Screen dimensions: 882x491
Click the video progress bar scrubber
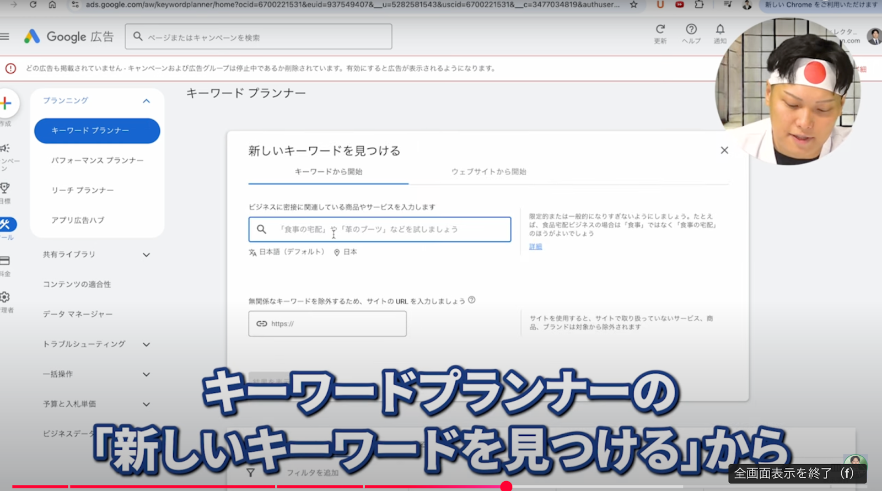tap(506, 486)
